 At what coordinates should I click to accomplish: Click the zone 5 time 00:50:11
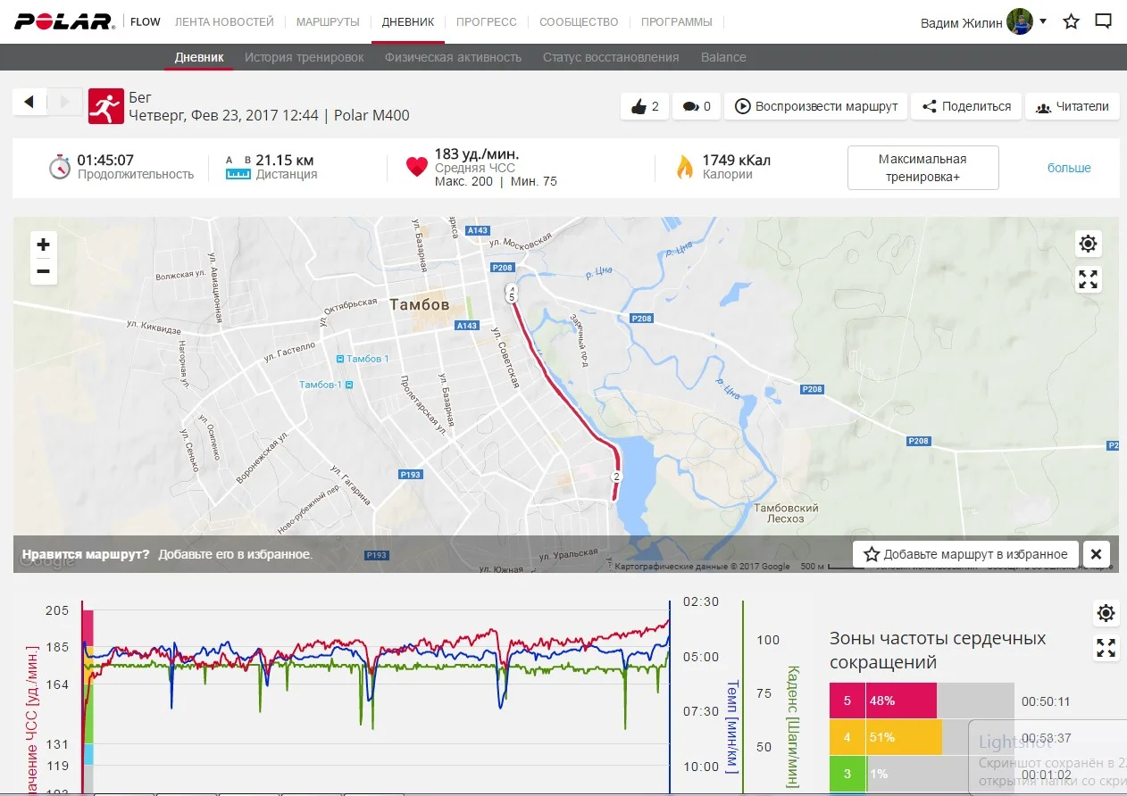(1046, 701)
